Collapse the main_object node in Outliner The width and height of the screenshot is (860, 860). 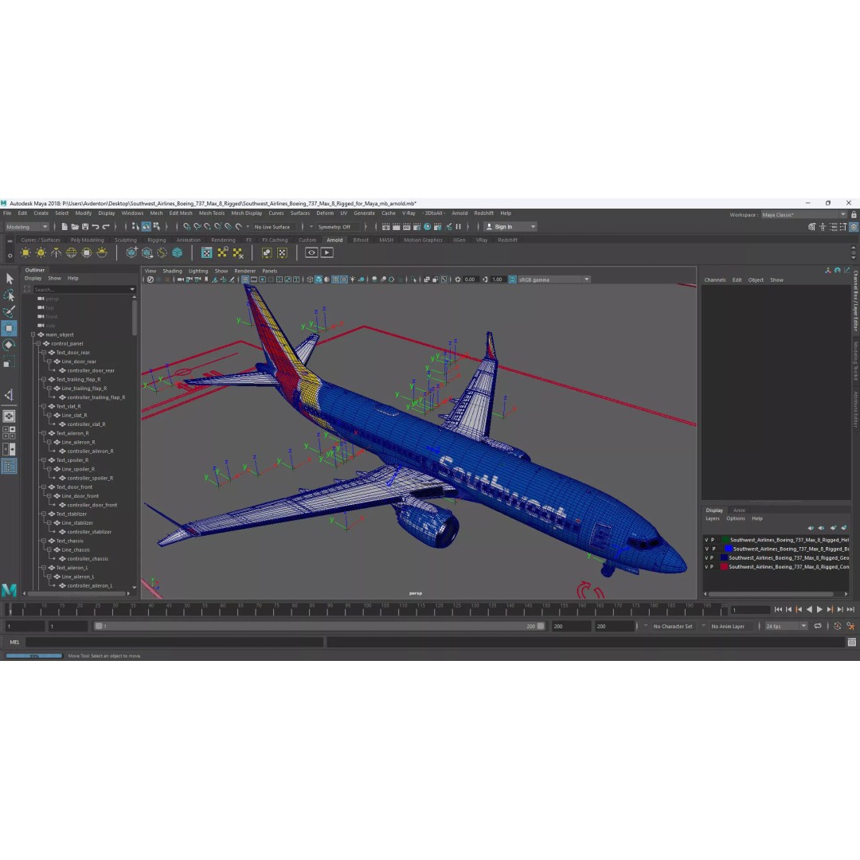pos(33,334)
